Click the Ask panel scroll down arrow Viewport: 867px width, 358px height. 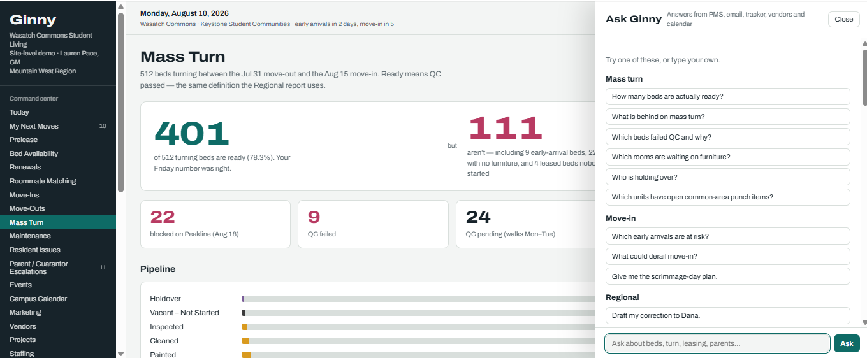click(864, 323)
